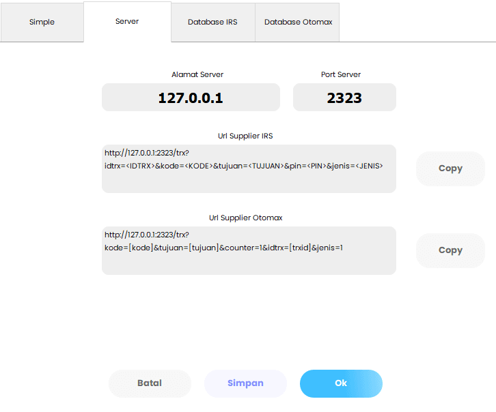
Task: Click the first http line of Otomax URL
Action: pyautogui.click(x=146, y=235)
